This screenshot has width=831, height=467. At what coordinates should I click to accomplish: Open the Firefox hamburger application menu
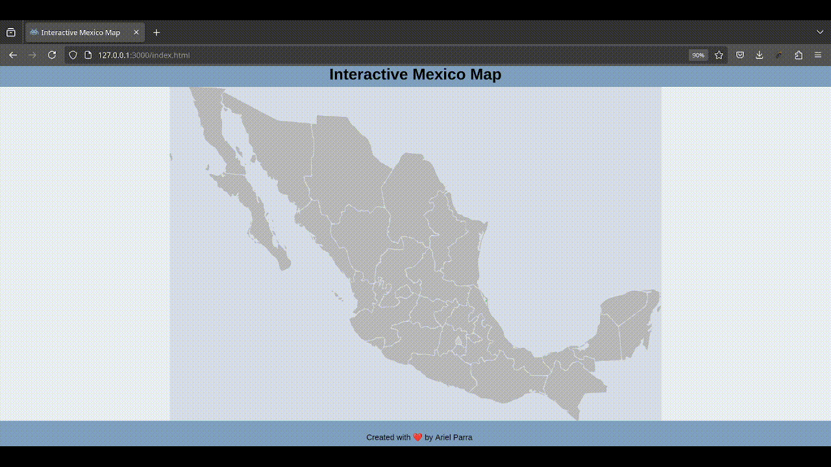coord(818,55)
